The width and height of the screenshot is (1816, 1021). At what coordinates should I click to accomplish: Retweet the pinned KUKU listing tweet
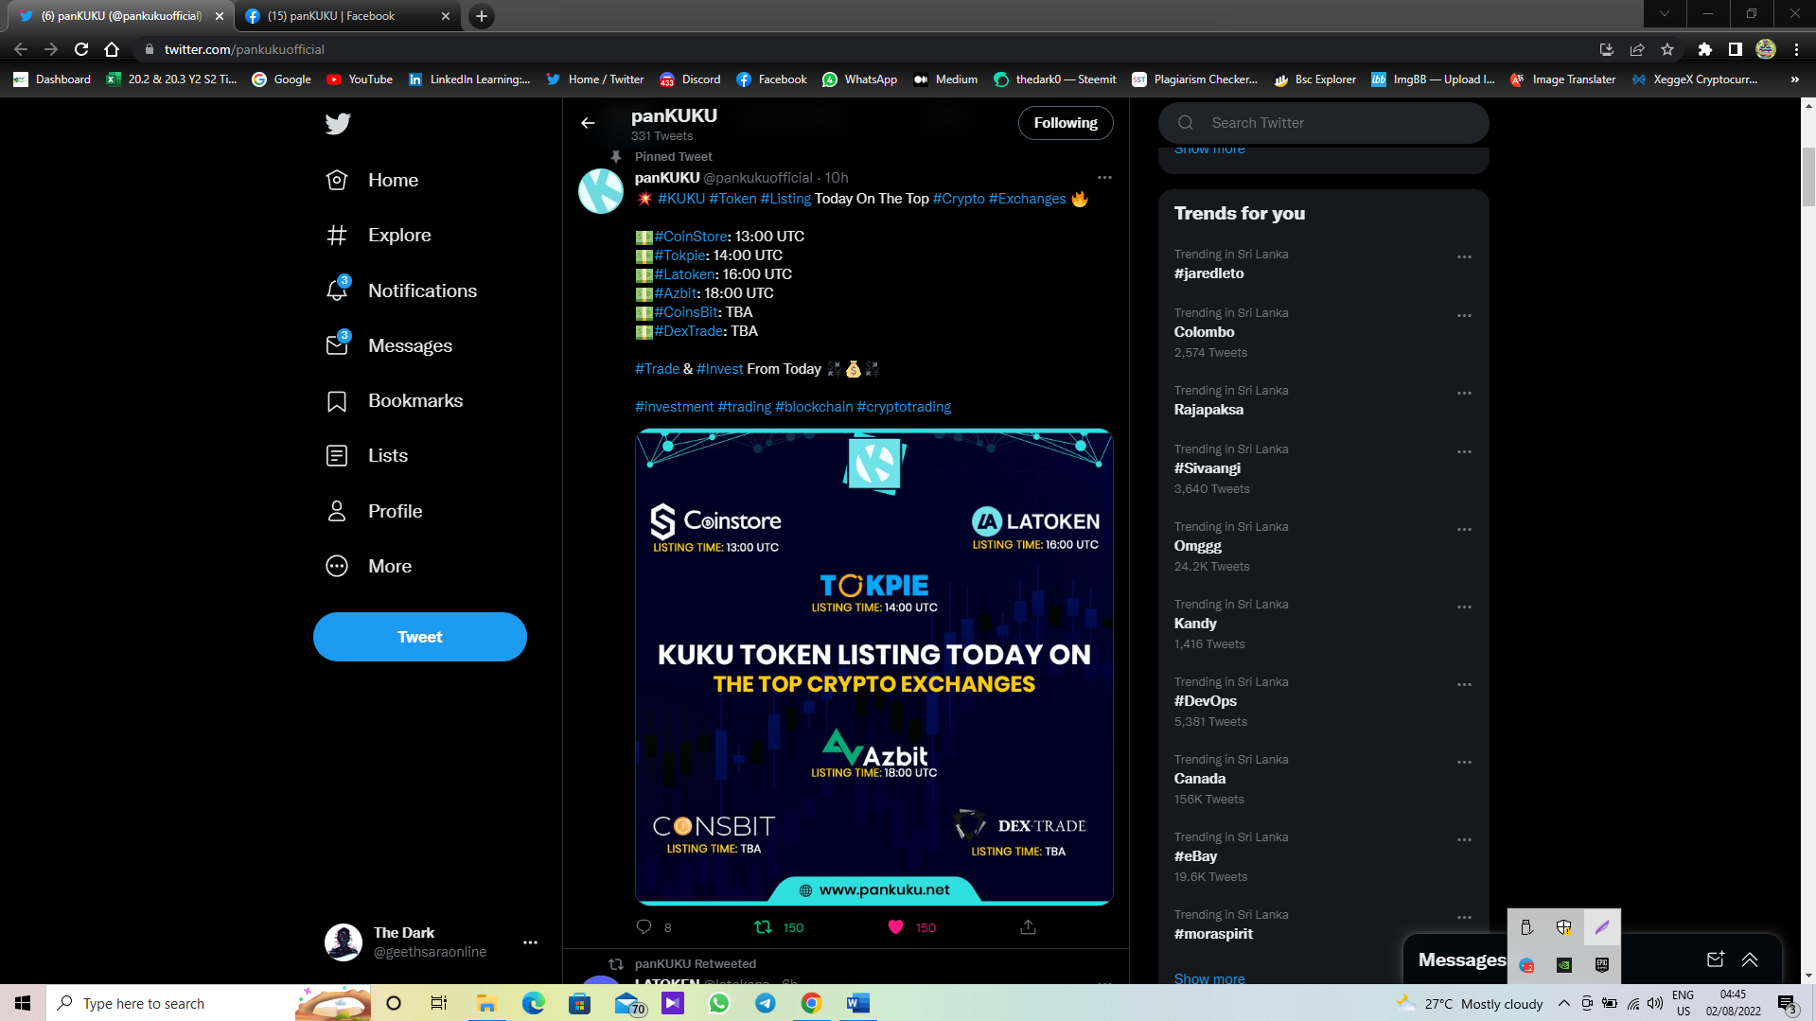tap(763, 927)
